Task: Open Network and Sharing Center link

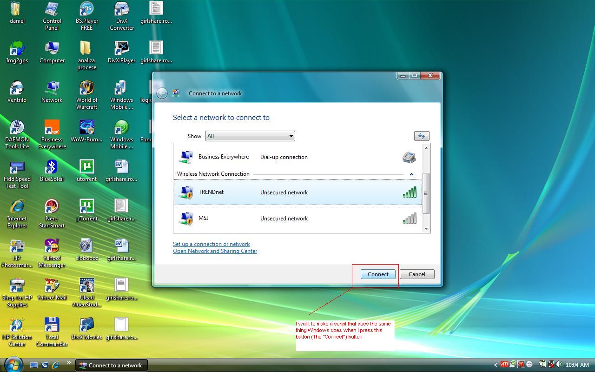Action: [215, 251]
